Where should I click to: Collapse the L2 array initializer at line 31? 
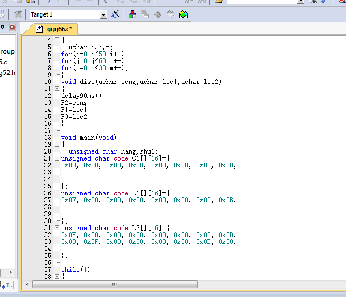click(57, 228)
